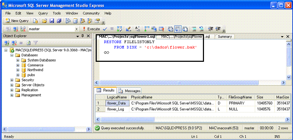Viewport: 293px width, 140px height.
Task: Select Results to File mode
Action: [185, 29]
